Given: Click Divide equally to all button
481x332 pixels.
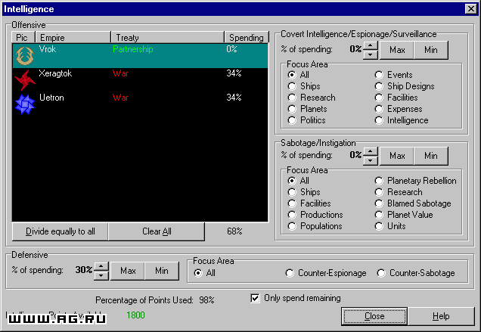Looking at the screenshot, I should [61, 231].
